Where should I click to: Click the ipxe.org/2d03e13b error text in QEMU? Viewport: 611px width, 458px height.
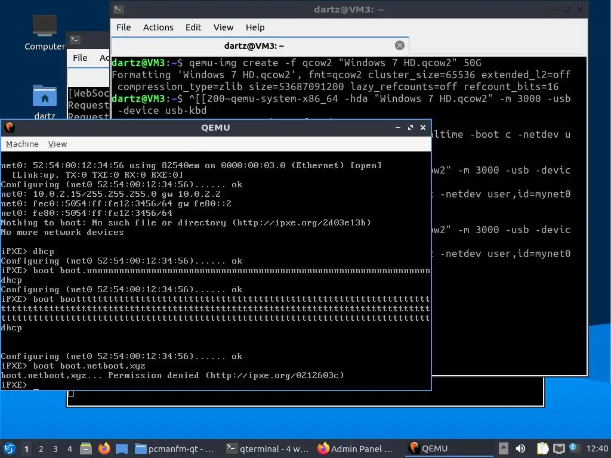[301, 223]
